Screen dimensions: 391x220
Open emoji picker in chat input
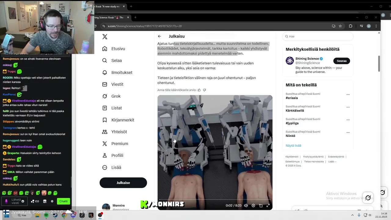[23, 201]
